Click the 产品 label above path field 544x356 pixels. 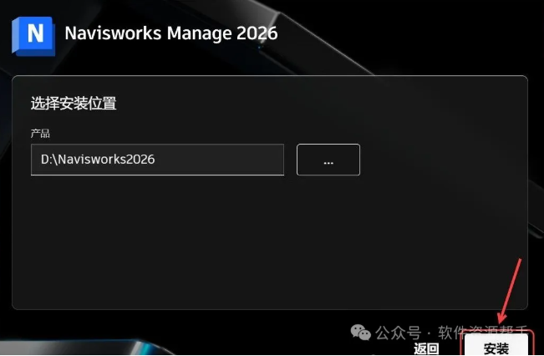coord(40,133)
